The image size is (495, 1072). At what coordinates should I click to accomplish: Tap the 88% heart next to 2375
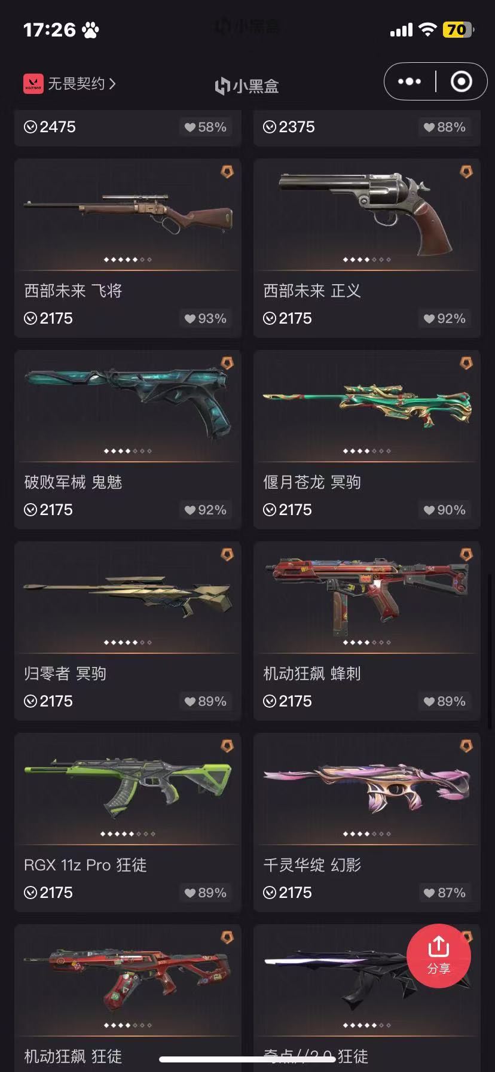(x=444, y=127)
